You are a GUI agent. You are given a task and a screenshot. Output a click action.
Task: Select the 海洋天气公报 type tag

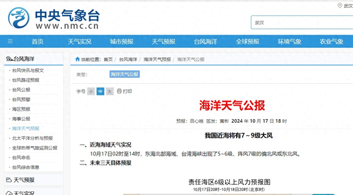[x=124, y=74]
